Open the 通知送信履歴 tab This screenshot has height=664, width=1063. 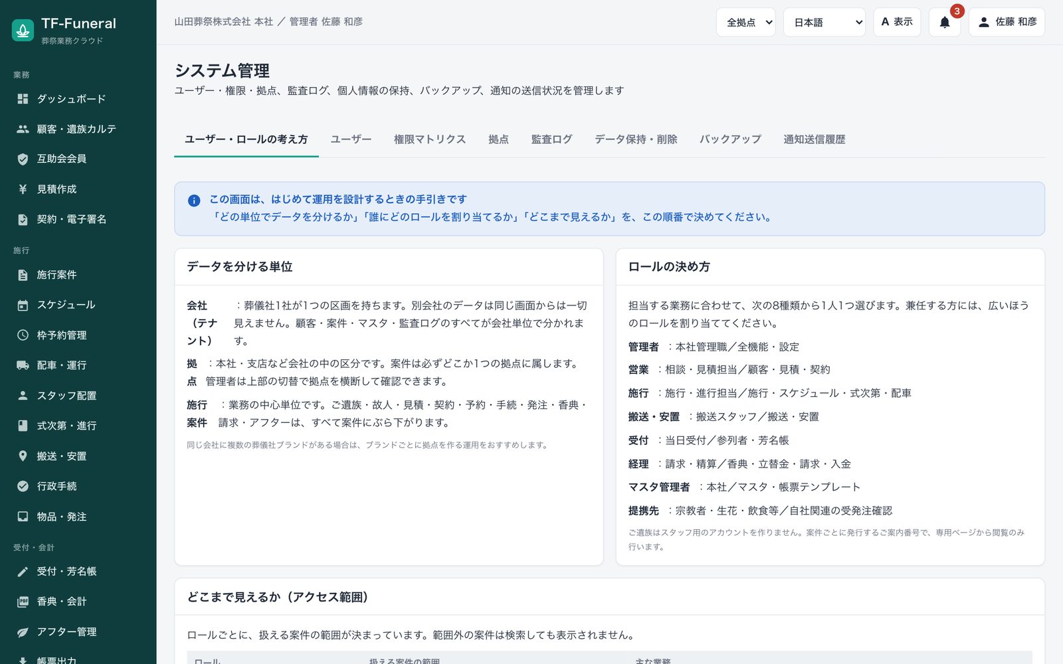pos(815,139)
